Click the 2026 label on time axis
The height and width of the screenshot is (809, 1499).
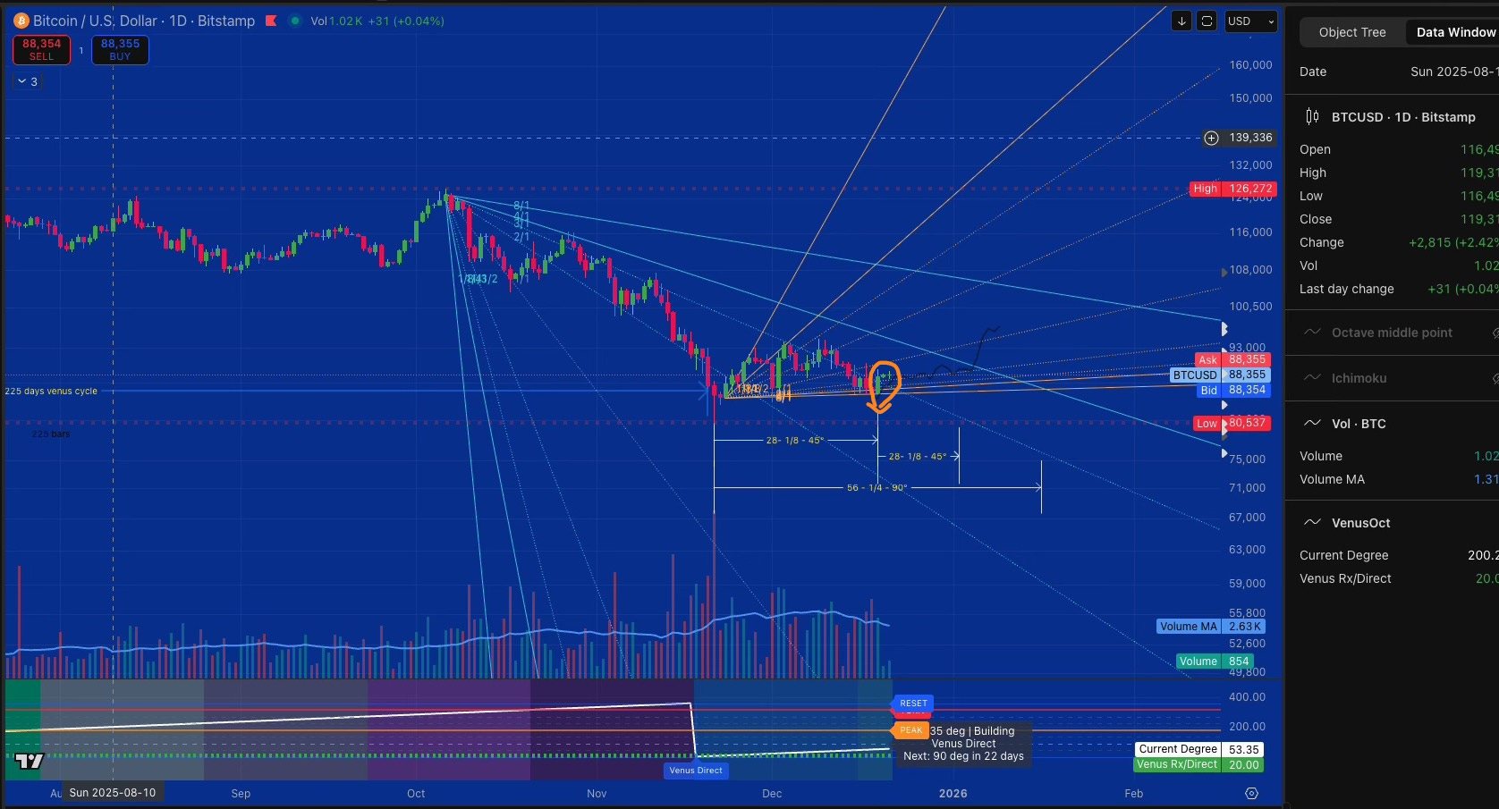[x=953, y=793]
